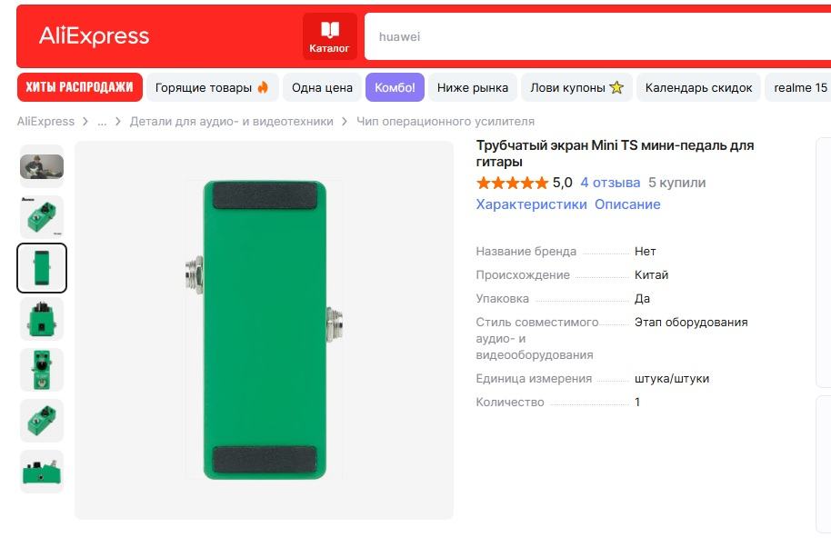The width and height of the screenshot is (831, 547).
Task: Jump to Описание section
Action: (627, 204)
